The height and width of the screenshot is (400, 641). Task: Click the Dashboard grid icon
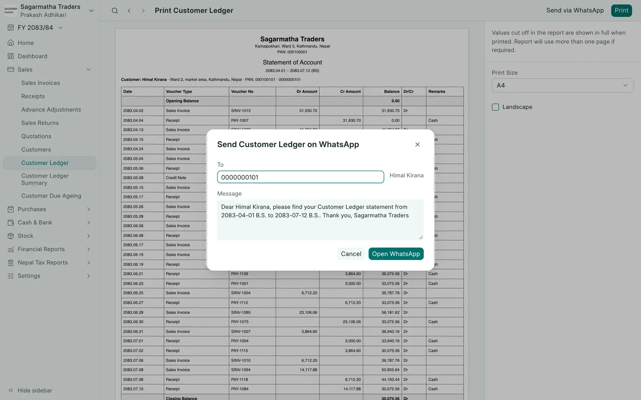tap(11, 56)
